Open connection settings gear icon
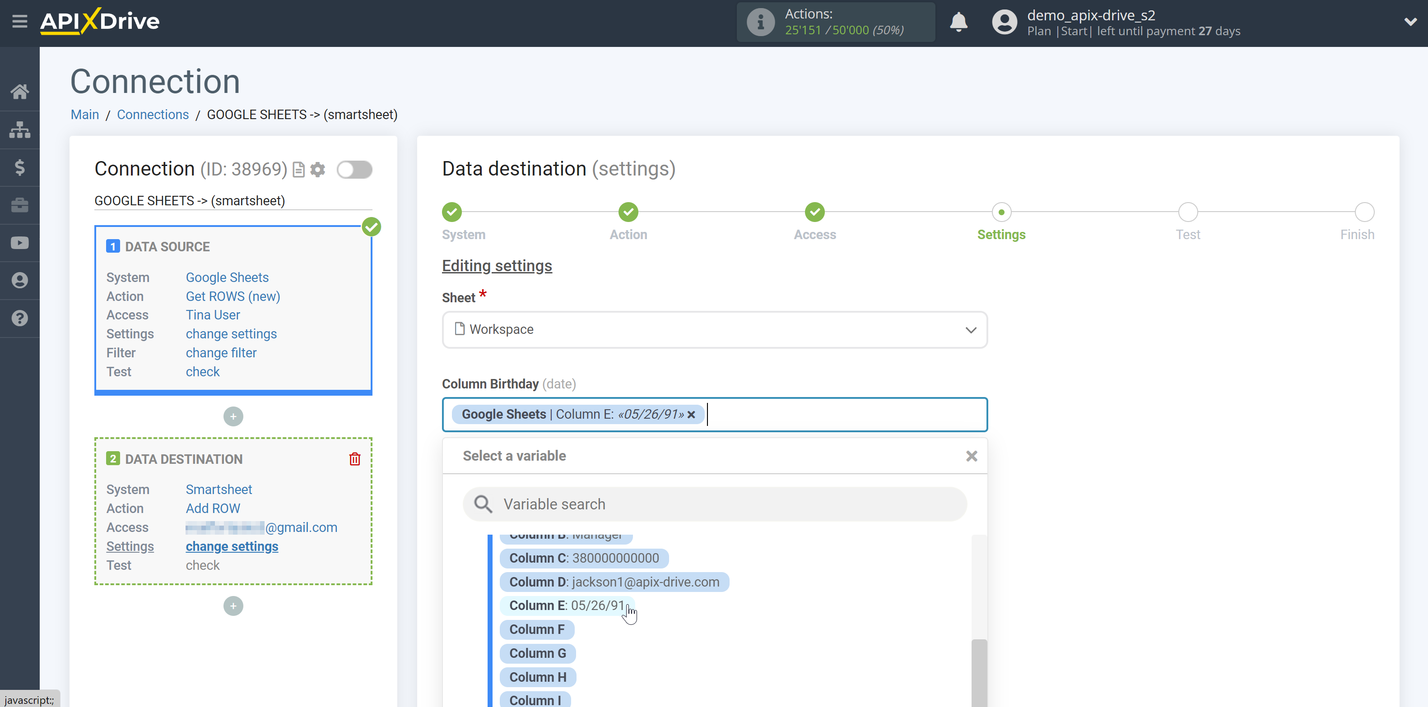 click(318, 170)
